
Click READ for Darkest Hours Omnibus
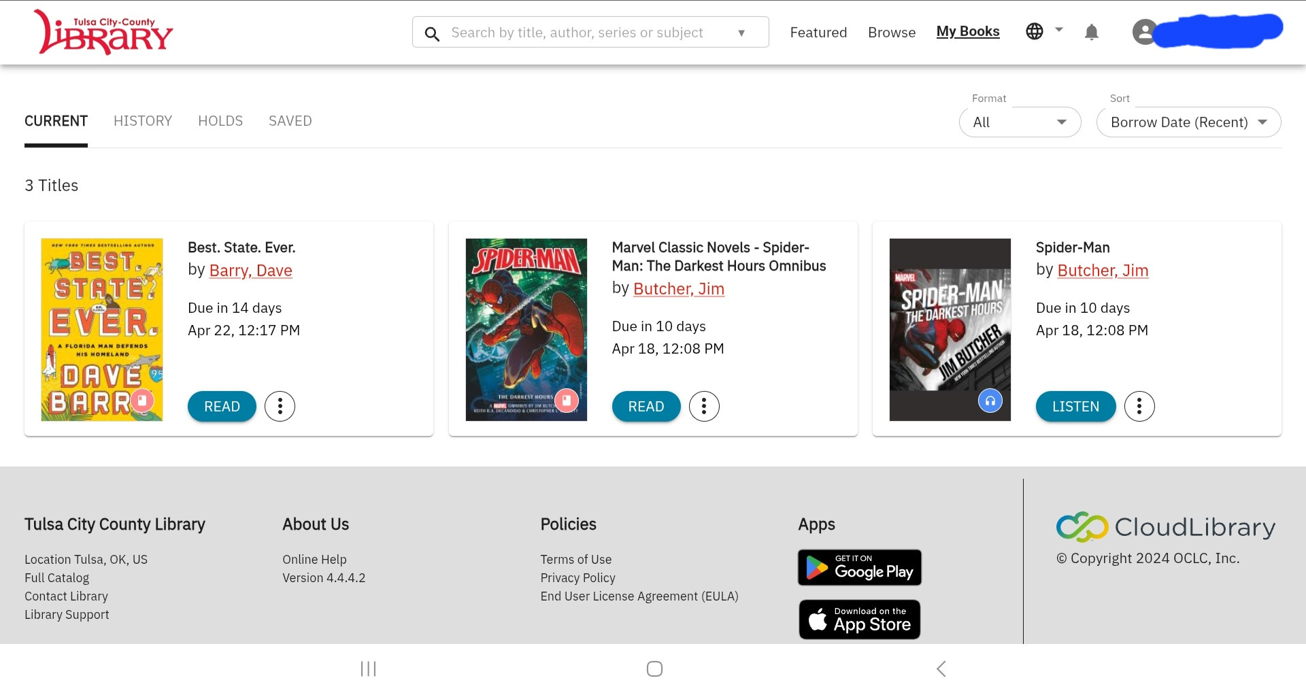(646, 407)
